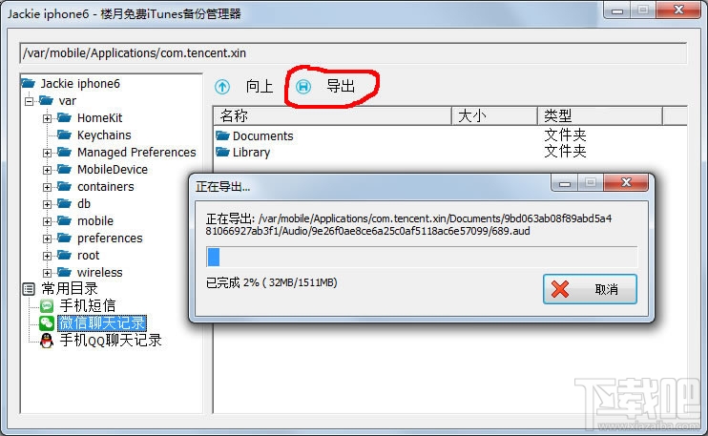This screenshot has height=436, width=708.
Task: Click the 导出 export disk icon
Action: [303, 86]
